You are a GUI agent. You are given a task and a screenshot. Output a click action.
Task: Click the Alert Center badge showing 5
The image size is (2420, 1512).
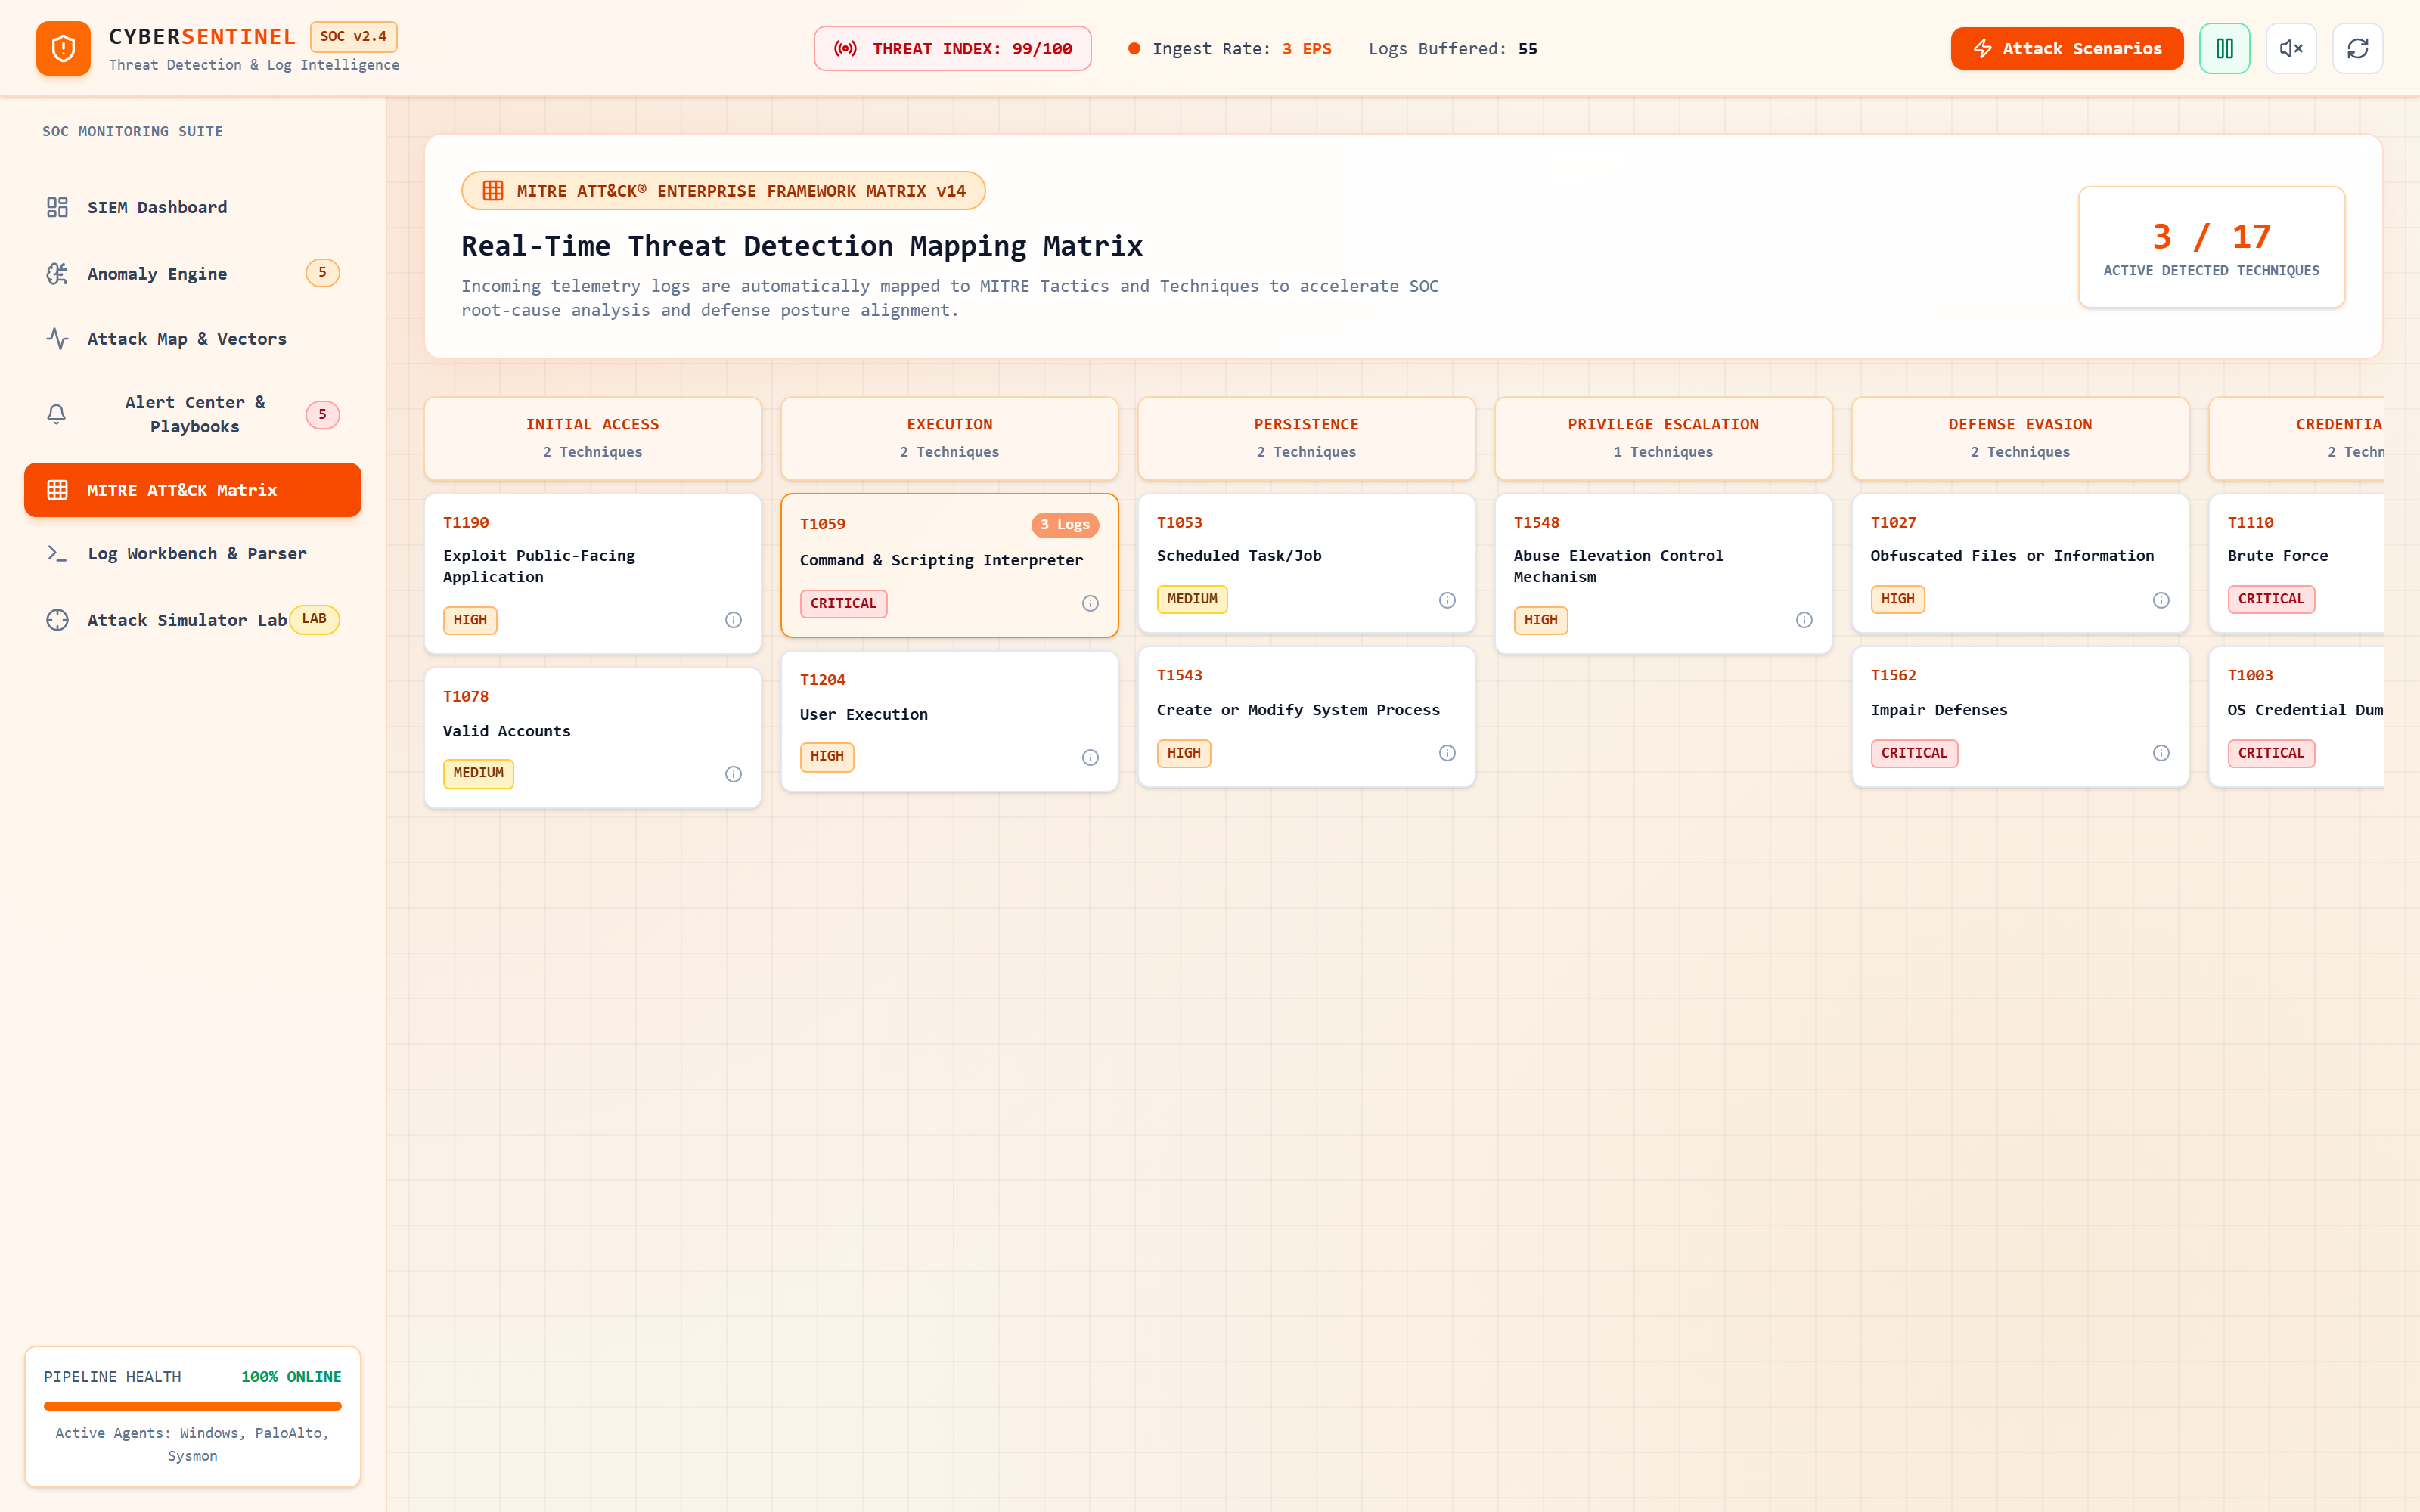(x=322, y=414)
